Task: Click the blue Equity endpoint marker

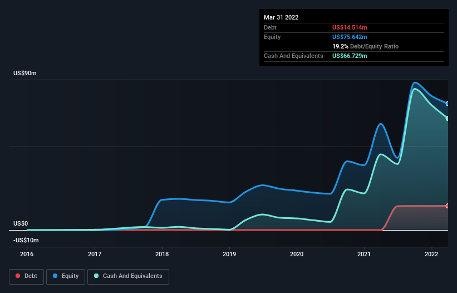Action: pos(448,104)
